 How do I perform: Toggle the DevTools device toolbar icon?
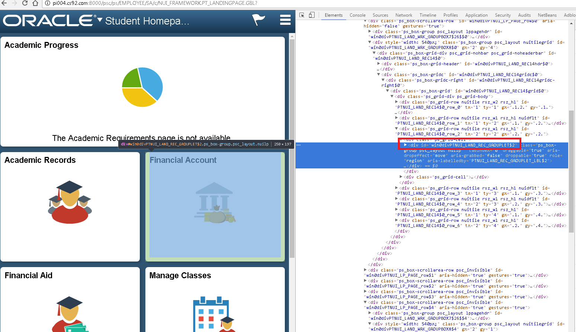[312, 15]
